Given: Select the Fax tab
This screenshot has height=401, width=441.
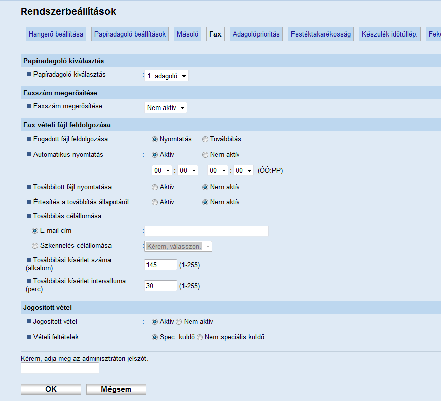Looking at the screenshot, I should click(215, 34).
